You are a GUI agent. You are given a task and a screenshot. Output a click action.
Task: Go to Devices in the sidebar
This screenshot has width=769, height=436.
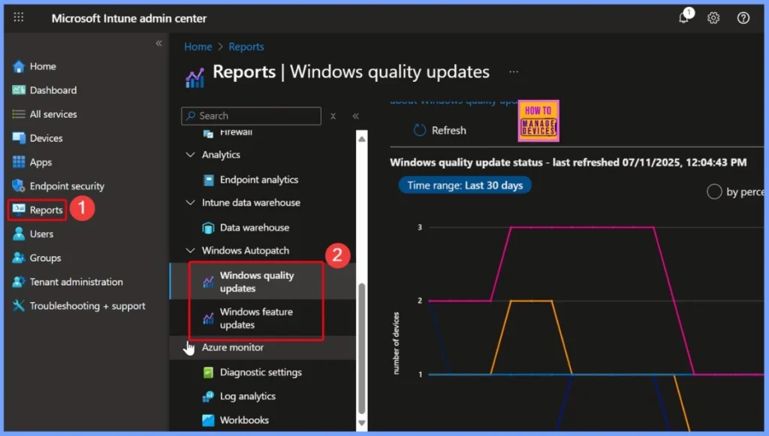(x=46, y=138)
